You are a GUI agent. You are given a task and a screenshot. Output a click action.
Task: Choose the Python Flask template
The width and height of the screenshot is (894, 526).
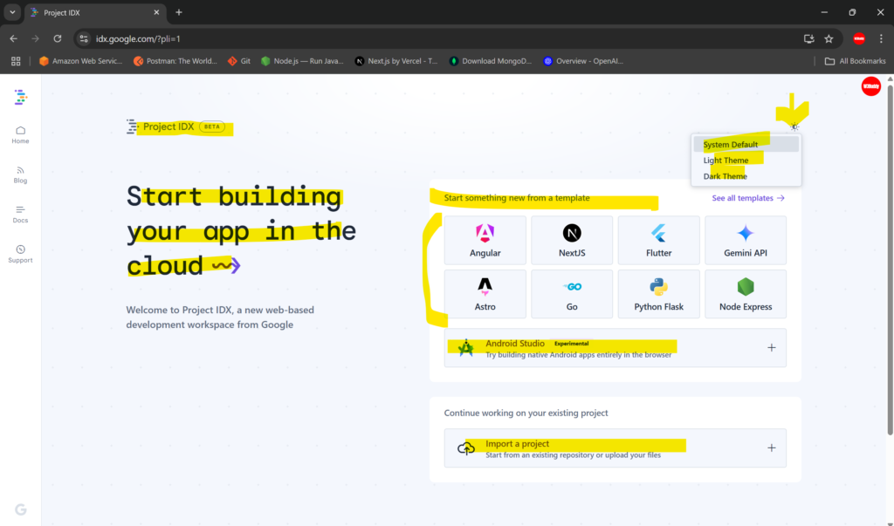[x=658, y=294]
